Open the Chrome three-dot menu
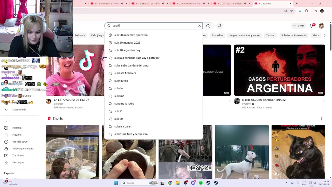The image size is (332, 187). [x=328, y=11]
